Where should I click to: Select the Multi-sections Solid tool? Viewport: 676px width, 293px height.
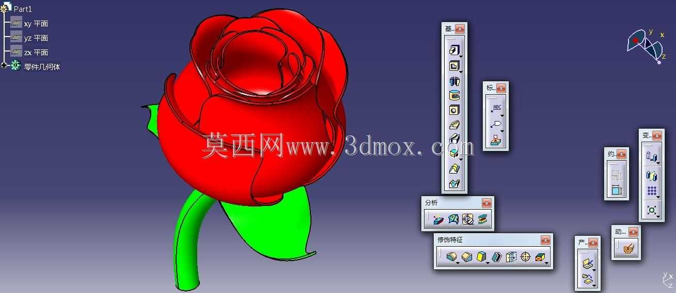click(454, 168)
